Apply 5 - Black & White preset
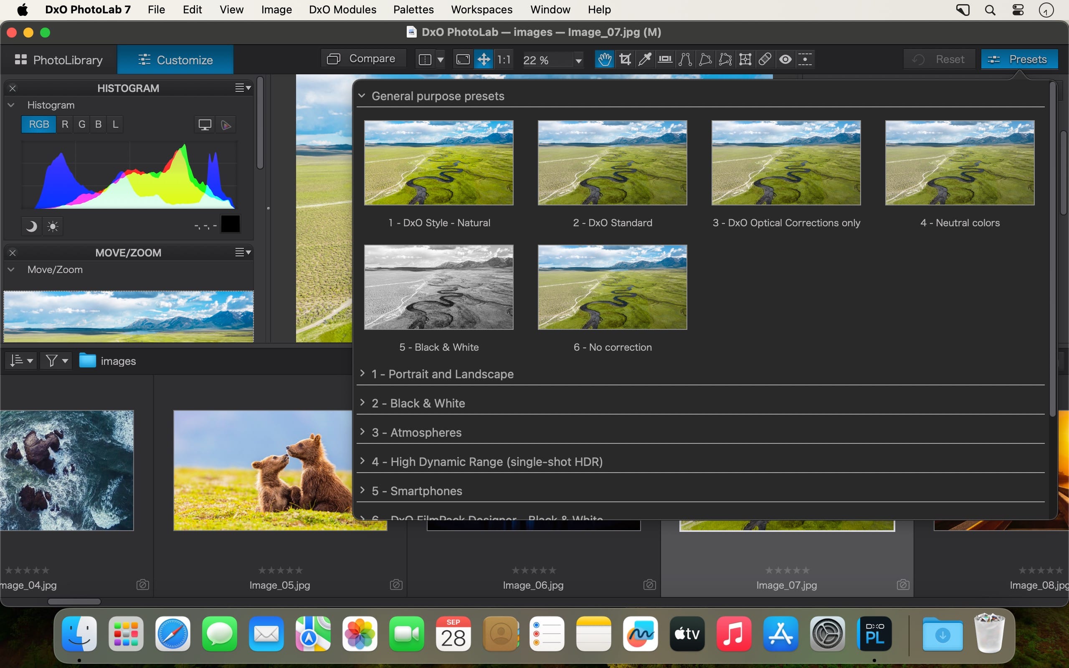Viewport: 1069px width, 668px height. 438,287
